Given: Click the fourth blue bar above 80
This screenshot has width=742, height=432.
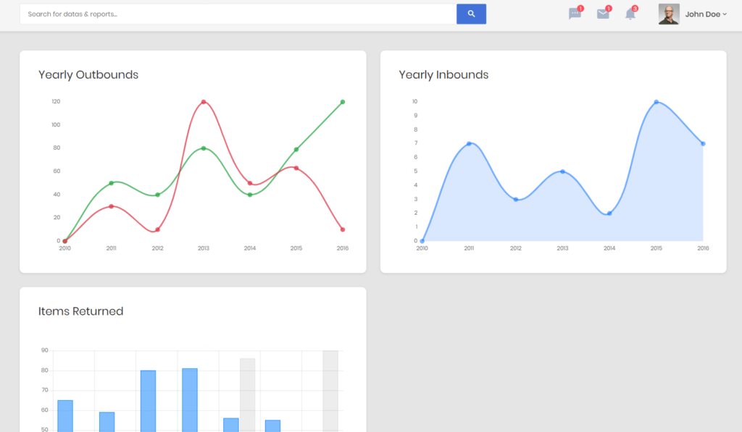Looking at the screenshot, I should (x=190, y=400).
